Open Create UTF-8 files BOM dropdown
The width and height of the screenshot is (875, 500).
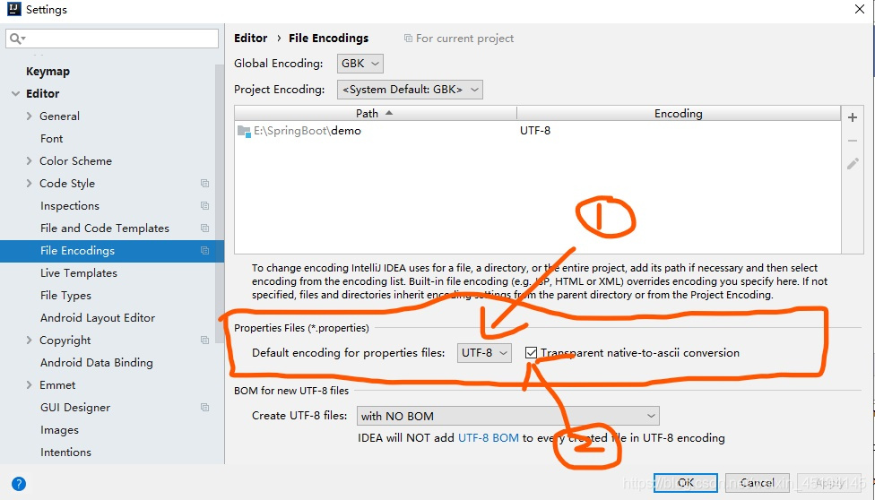click(x=507, y=416)
